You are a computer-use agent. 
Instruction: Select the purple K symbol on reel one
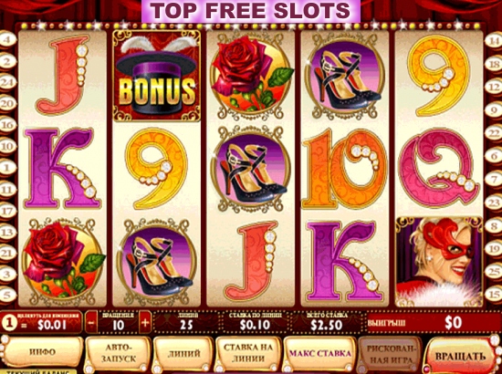[x=62, y=169]
